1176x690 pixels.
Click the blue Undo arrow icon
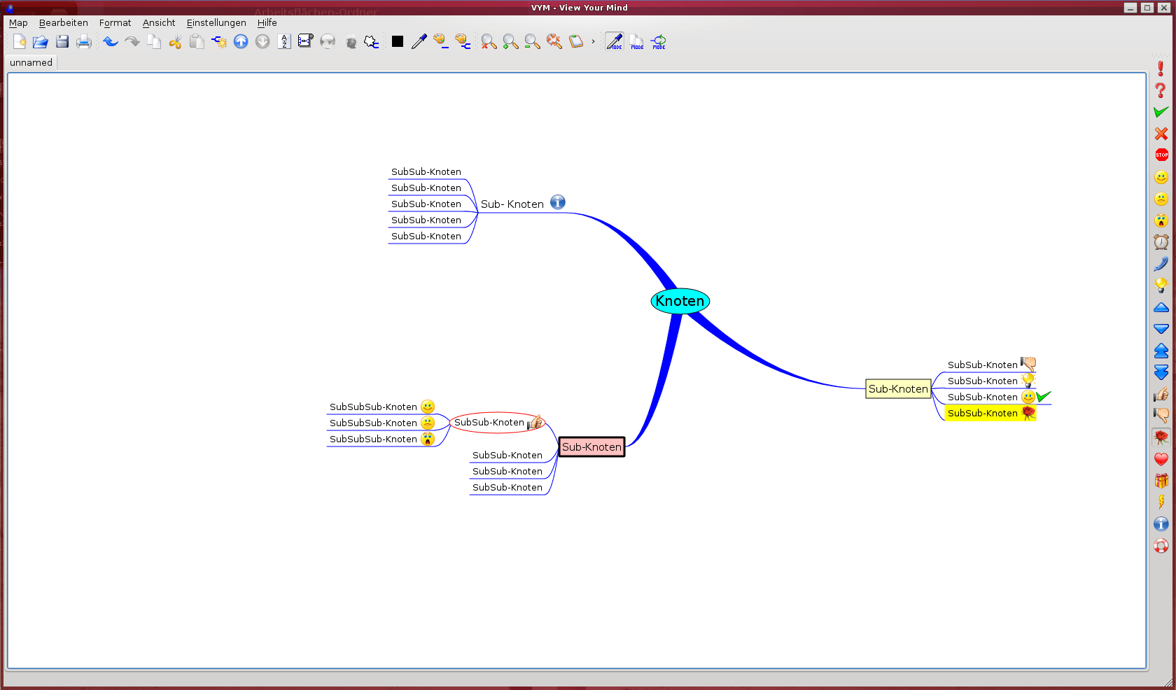(x=111, y=42)
